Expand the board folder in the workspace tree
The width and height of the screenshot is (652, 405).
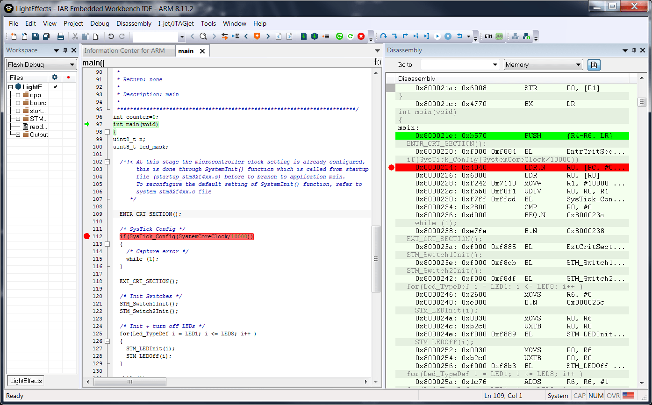(18, 103)
